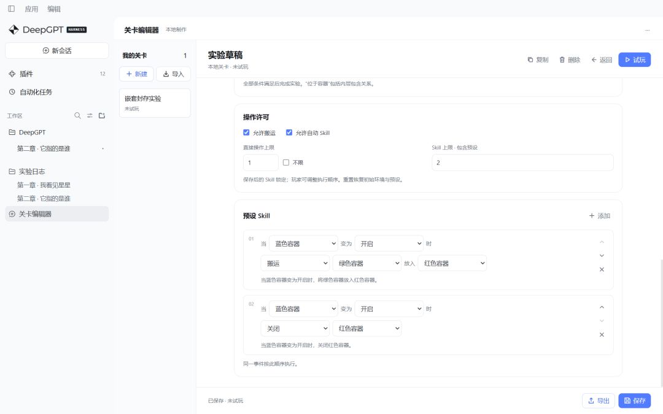
Task: Check the 不限 checkbox
Action: [x=286, y=163]
